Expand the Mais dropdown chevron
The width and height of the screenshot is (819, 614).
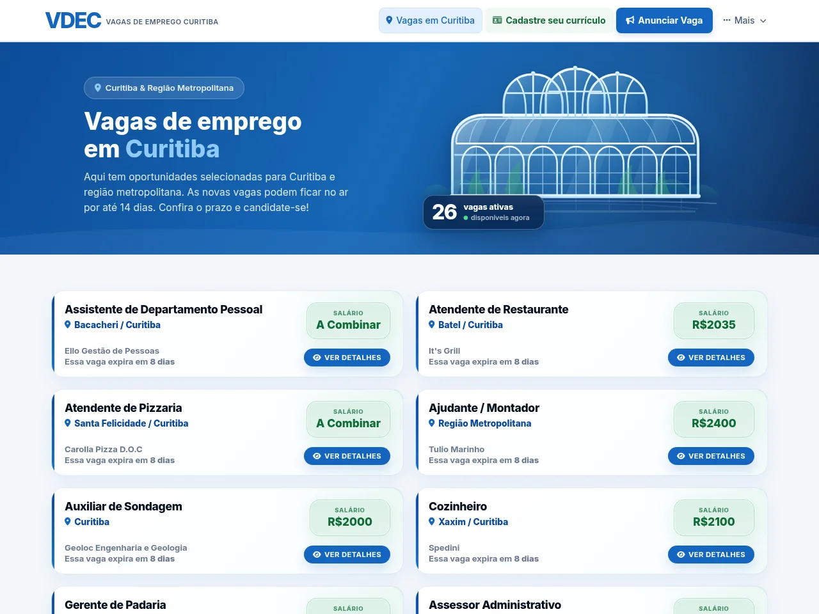(x=763, y=21)
